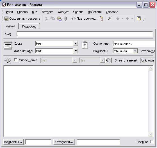This screenshot has width=157, height=148.
Task: Click the Save and close floppy icon
Action: coord(6,19)
